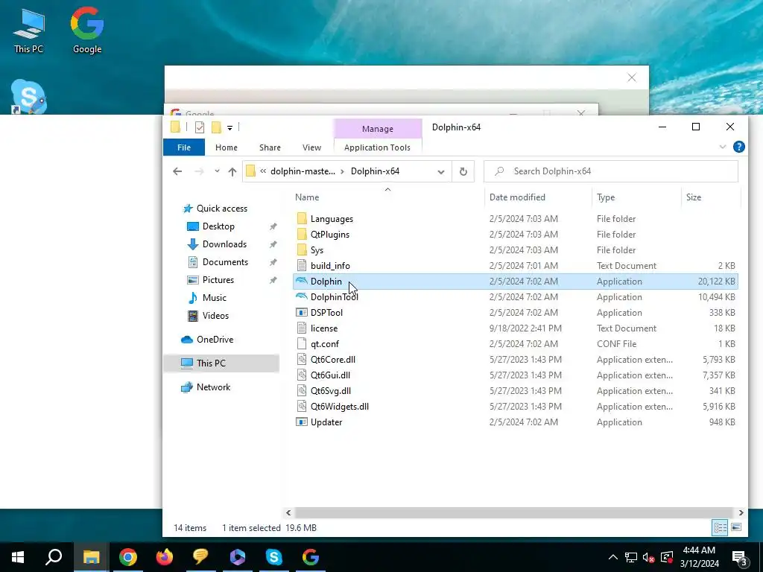Open Skype from the taskbar
The width and height of the screenshot is (763, 572).
click(x=274, y=557)
